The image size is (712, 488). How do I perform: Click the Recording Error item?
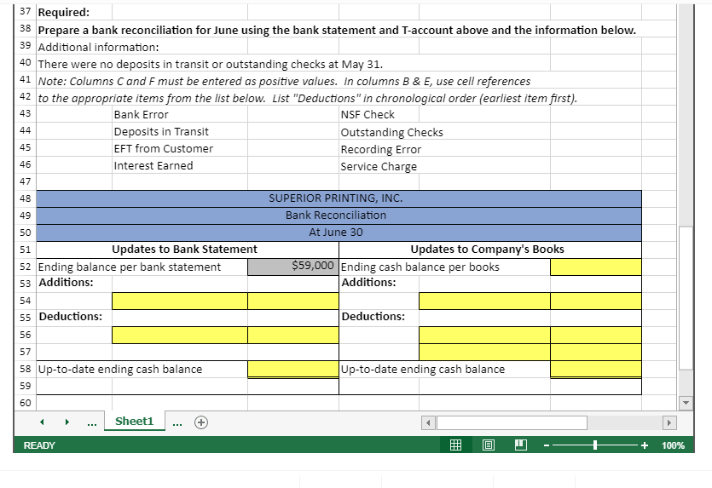381,150
